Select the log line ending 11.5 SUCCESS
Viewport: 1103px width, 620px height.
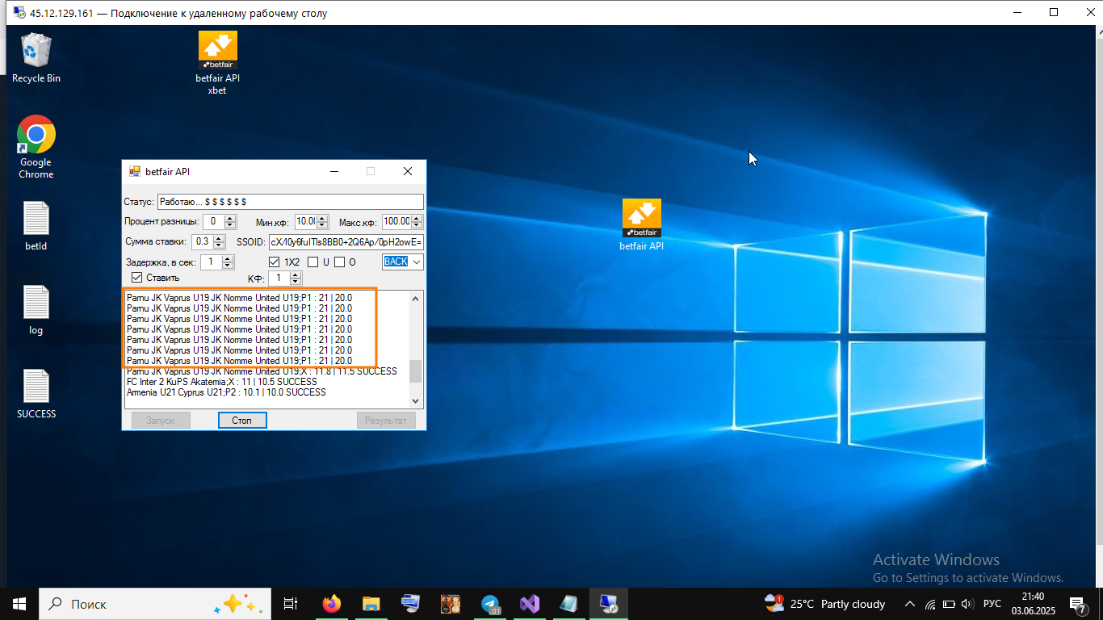[262, 371]
